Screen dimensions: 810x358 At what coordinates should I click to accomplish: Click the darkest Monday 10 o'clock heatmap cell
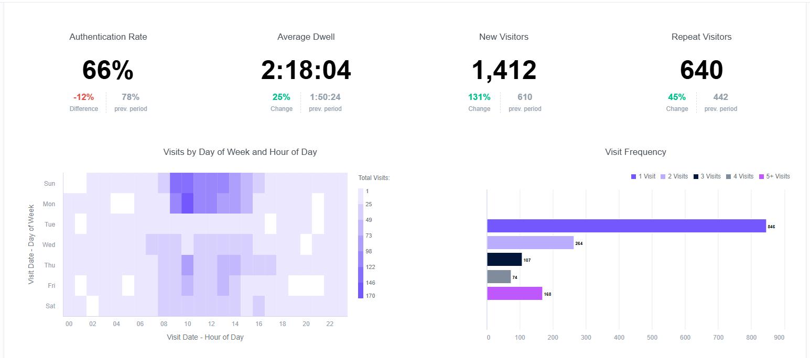tap(187, 203)
